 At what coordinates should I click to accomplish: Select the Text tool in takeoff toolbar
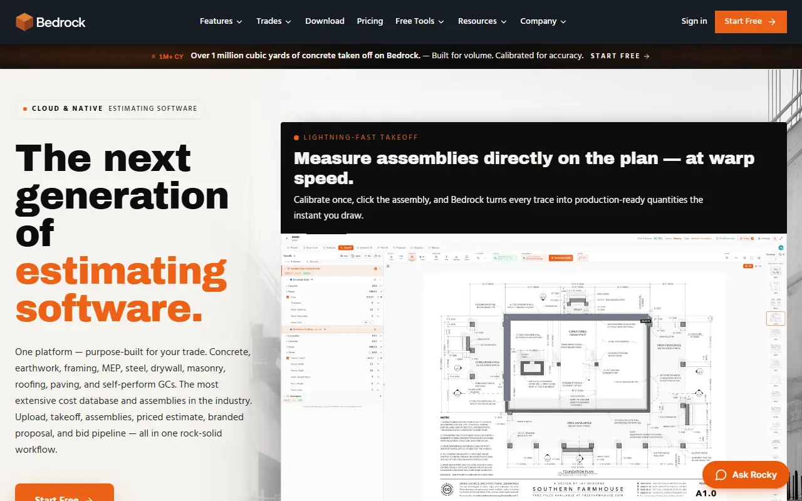point(446,257)
